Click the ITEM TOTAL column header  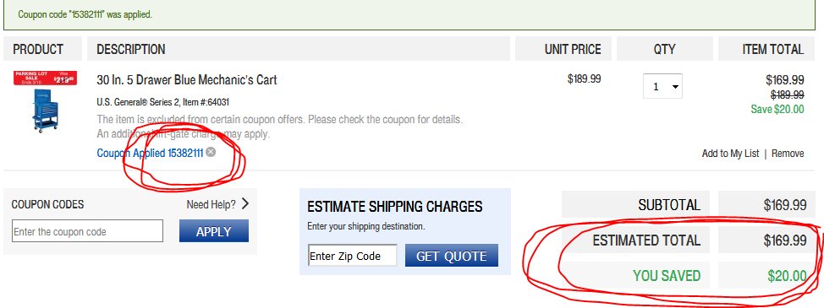click(x=772, y=49)
